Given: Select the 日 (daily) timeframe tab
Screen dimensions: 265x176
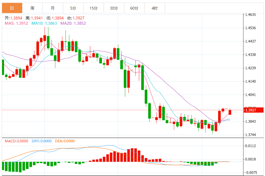Looking at the screenshot, I should click(x=12, y=8).
